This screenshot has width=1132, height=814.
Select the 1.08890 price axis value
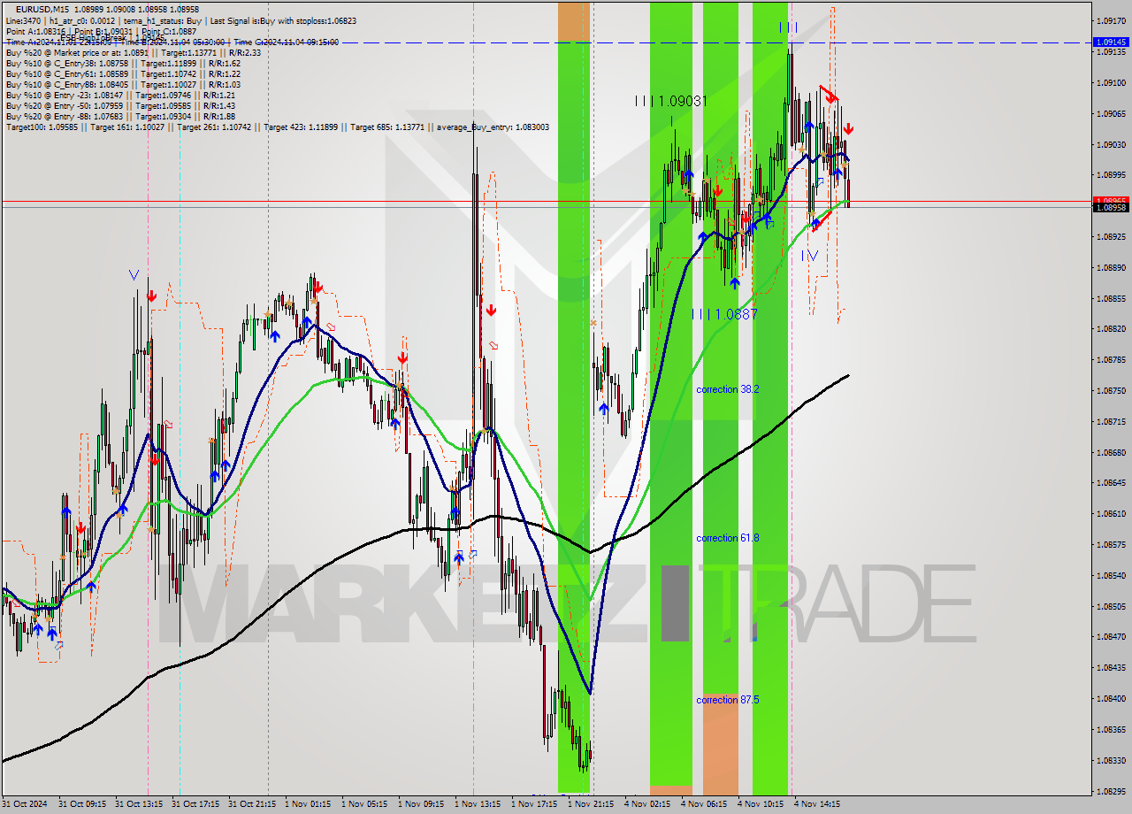click(x=1111, y=268)
